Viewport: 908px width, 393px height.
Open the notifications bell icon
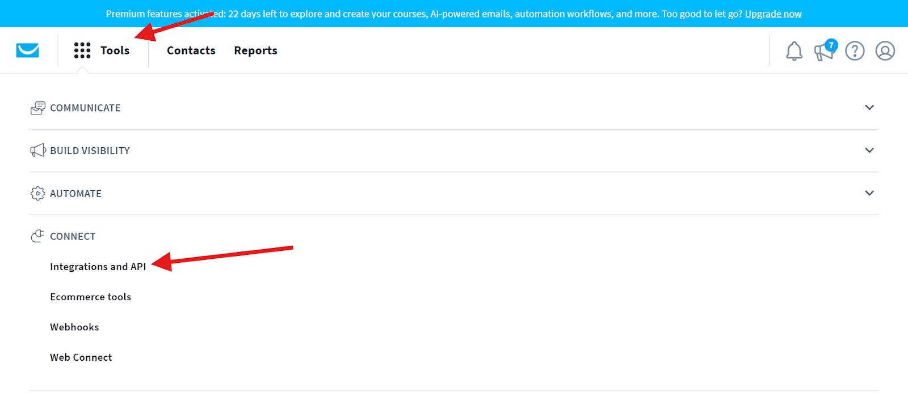pyautogui.click(x=794, y=51)
